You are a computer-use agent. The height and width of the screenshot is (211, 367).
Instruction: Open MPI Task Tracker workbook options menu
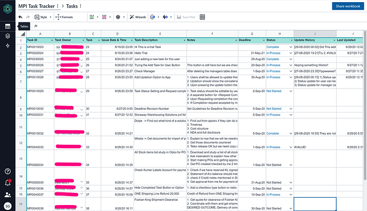click(x=58, y=6)
